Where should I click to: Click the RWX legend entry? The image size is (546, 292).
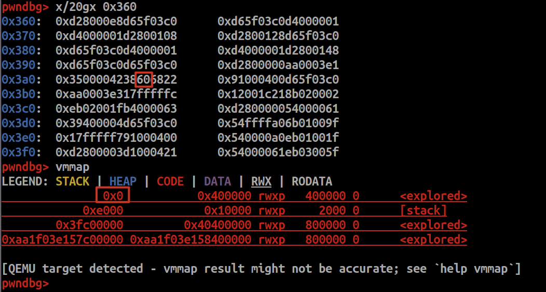coord(261,181)
